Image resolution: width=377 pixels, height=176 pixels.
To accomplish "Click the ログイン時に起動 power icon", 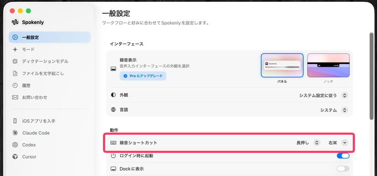I will point(113,156).
